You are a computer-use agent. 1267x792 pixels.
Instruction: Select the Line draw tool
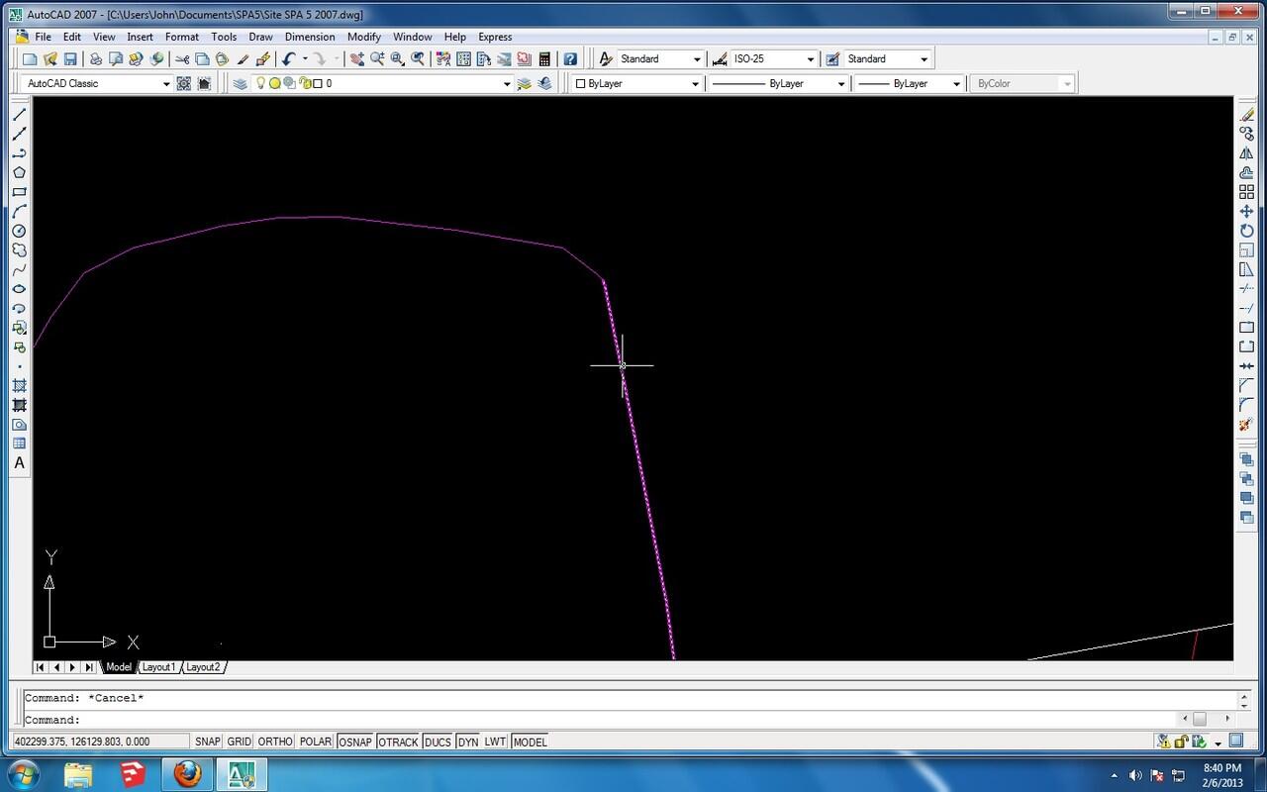point(19,114)
